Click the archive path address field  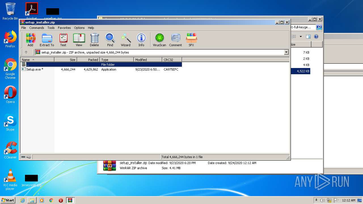click(x=162, y=52)
